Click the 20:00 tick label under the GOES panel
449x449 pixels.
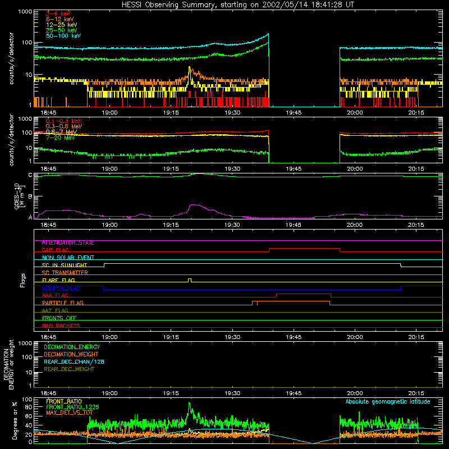pyautogui.click(x=355, y=225)
